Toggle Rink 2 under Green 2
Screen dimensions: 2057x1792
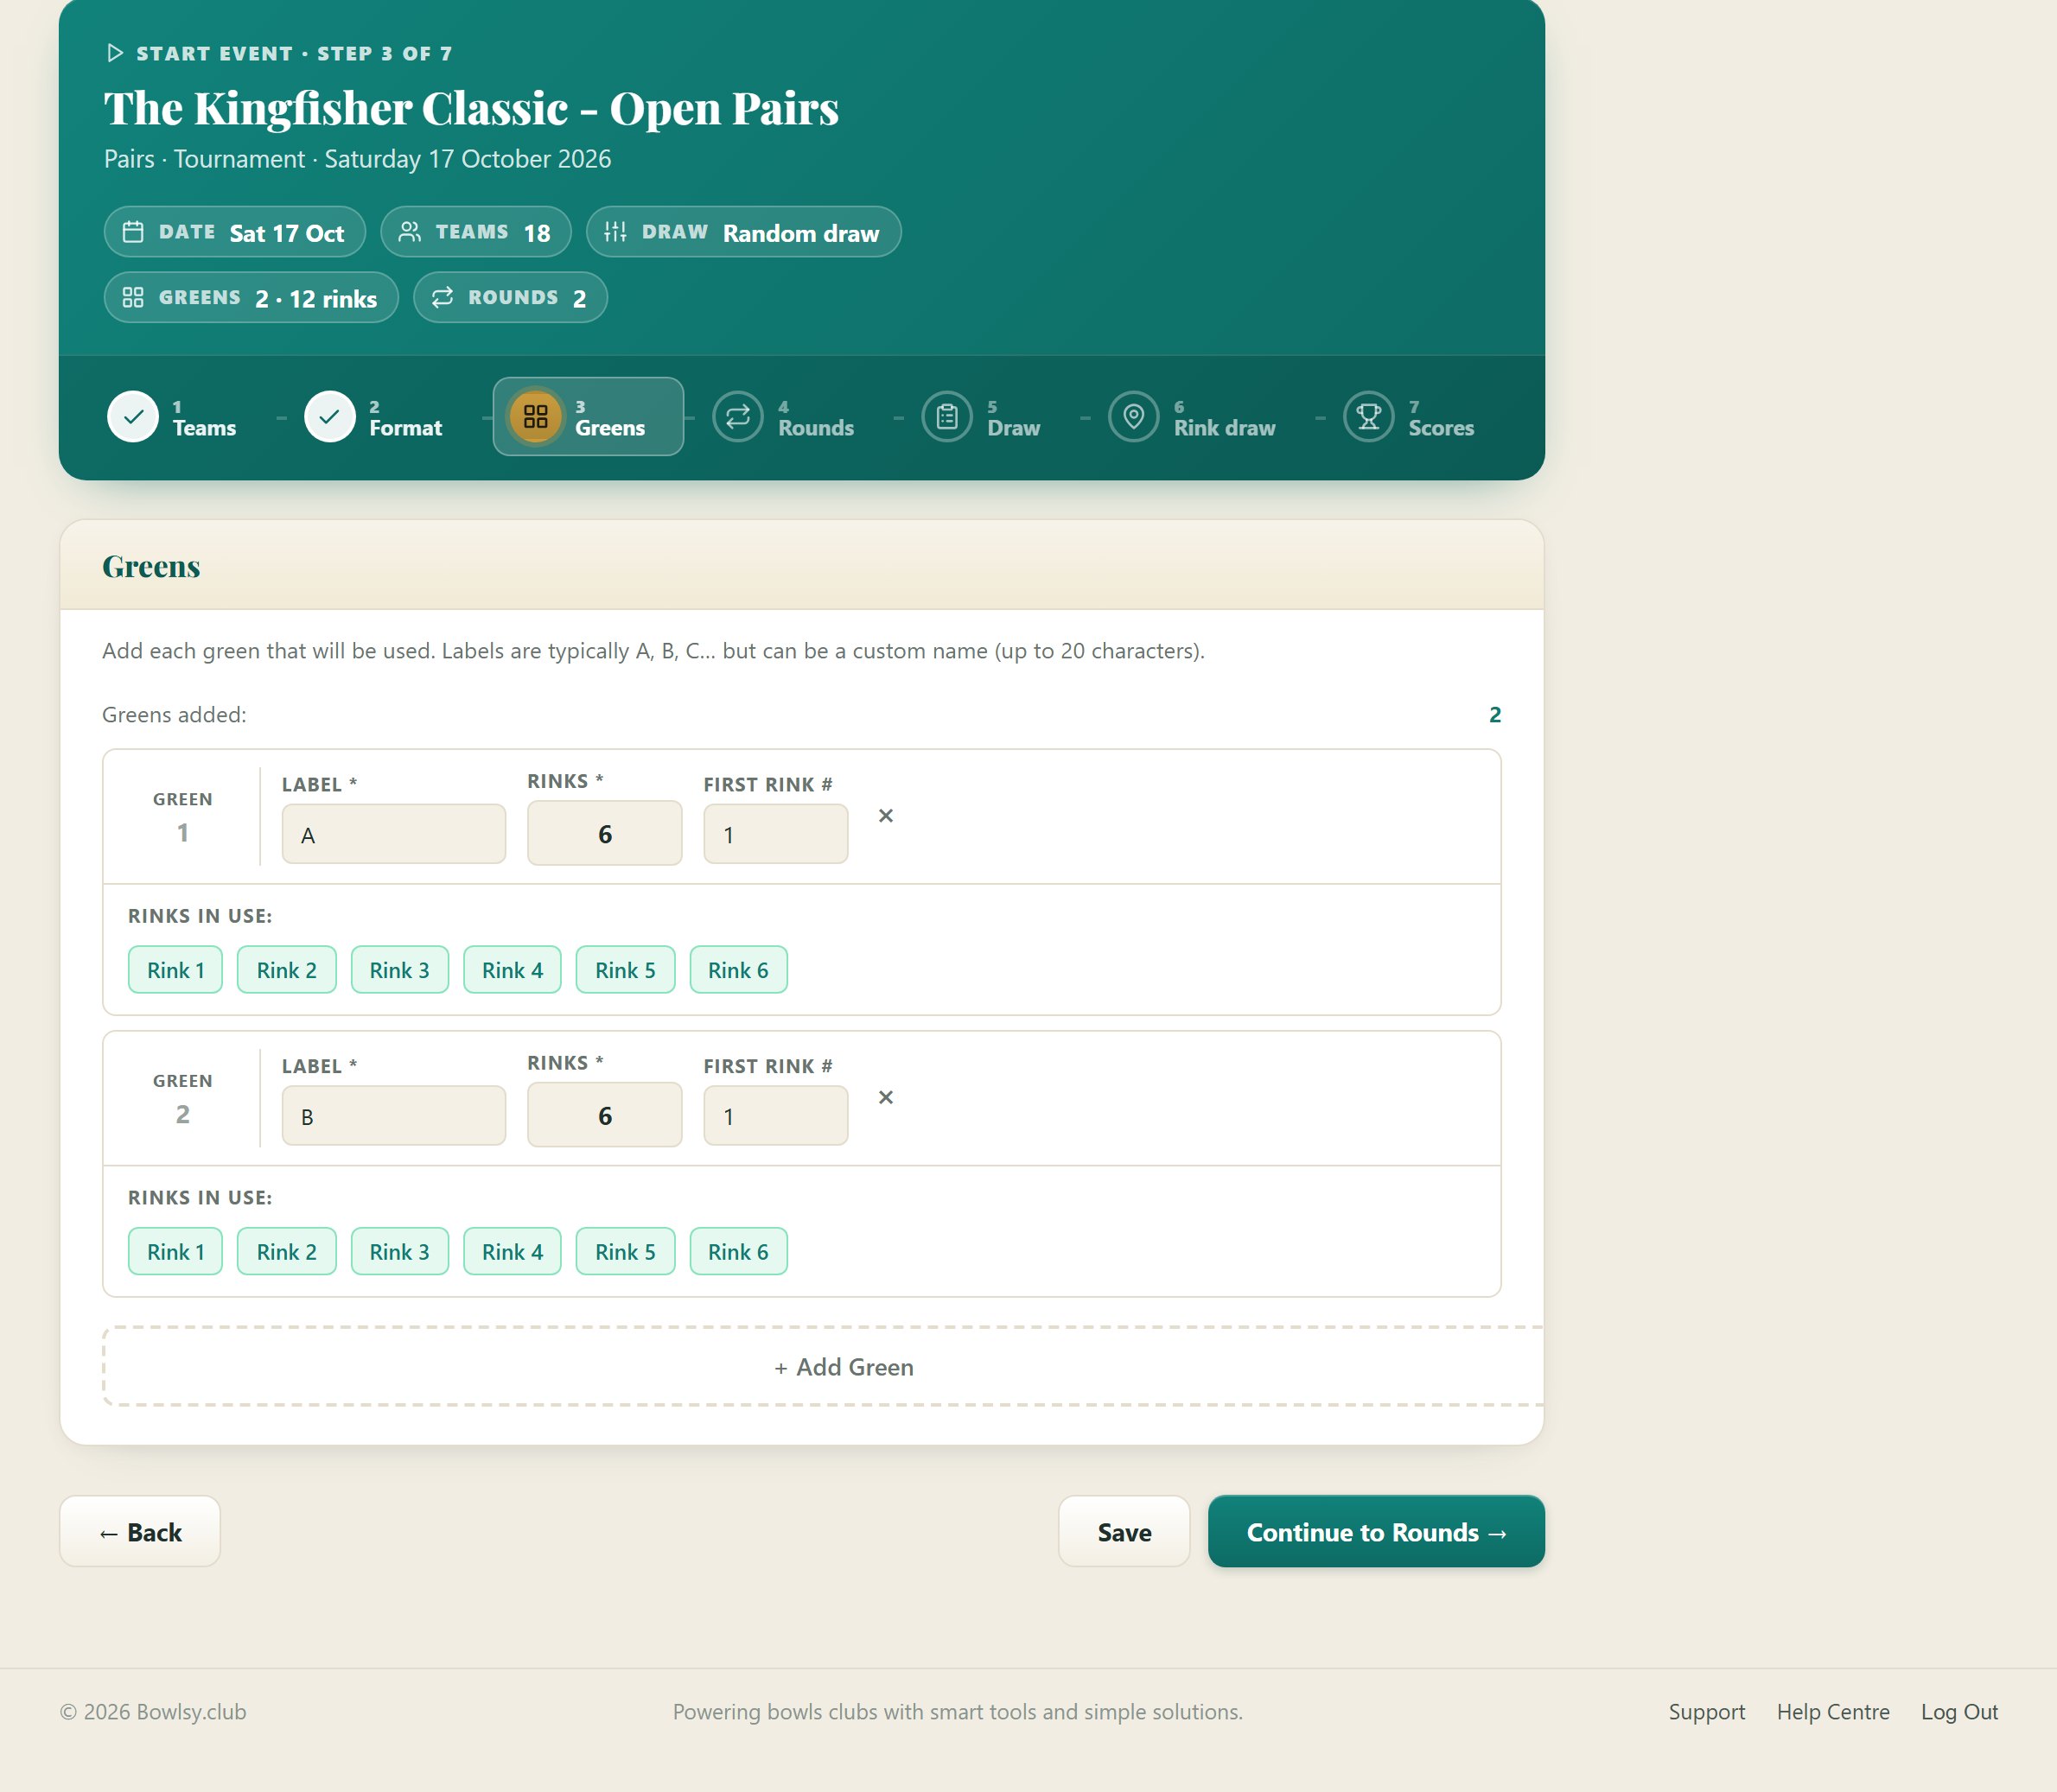pos(286,1252)
